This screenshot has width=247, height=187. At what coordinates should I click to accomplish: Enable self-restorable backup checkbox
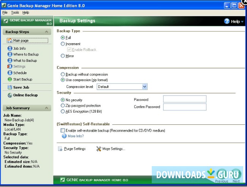coord(63,130)
